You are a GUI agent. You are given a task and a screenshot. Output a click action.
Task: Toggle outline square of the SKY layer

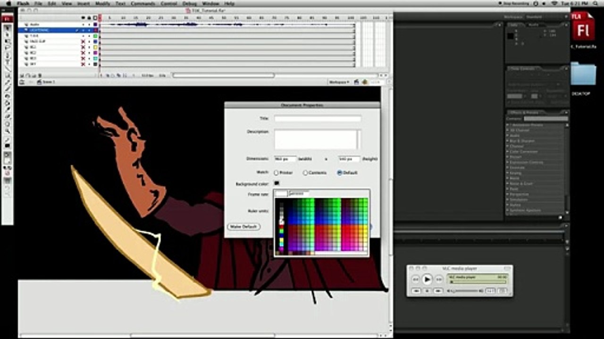point(95,64)
